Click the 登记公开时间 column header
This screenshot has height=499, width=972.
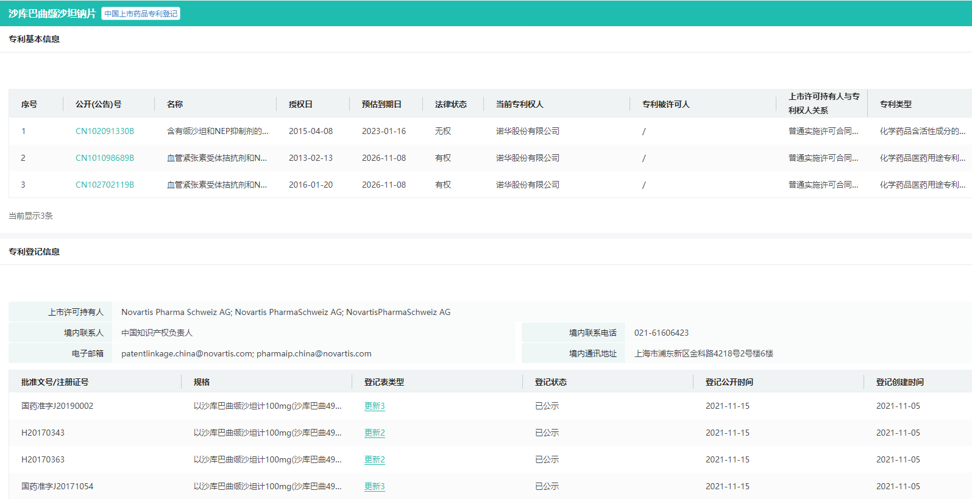click(x=729, y=382)
